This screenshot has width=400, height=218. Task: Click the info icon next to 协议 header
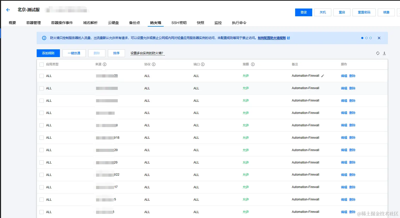tap(154, 64)
